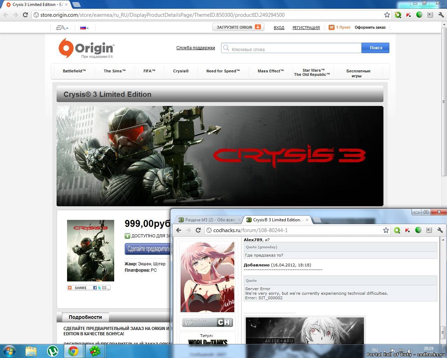Open new tab in the Origin window
Image resolution: width=447 pixels, height=358 pixels.
coord(76,5)
